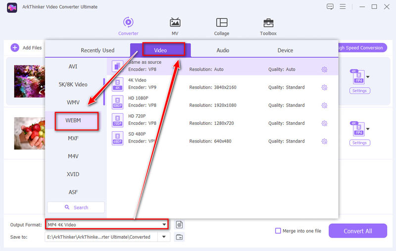Switch to the Video tab
Viewport: 396px width, 251px height.
click(160, 50)
